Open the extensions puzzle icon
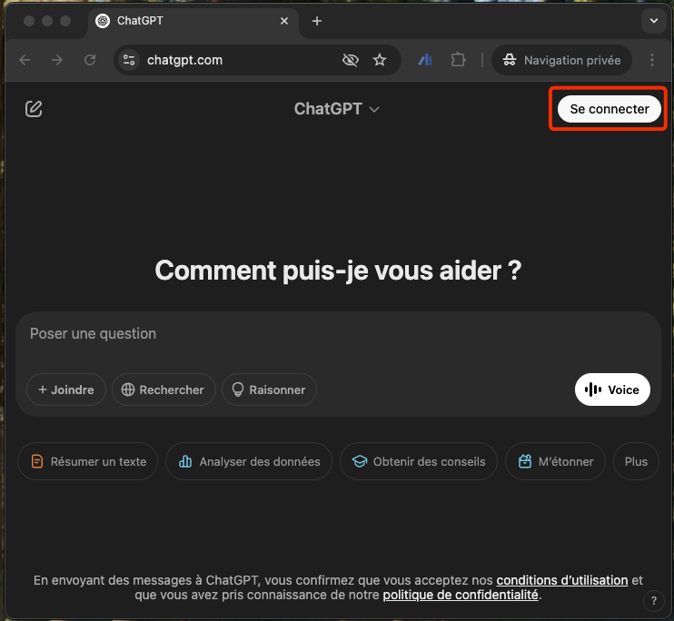 point(458,60)
